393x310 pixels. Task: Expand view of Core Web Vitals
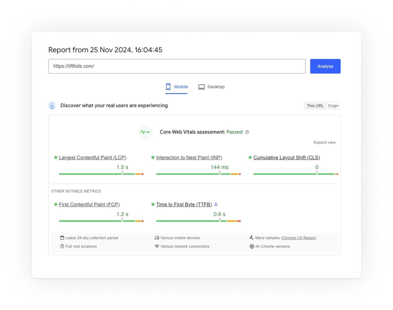pos(325,142)
